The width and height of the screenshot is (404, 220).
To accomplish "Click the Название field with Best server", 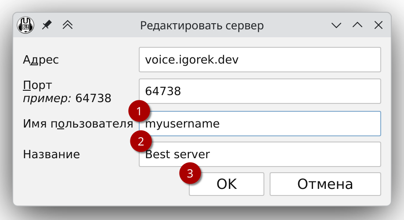I will (x=260, y=154).
